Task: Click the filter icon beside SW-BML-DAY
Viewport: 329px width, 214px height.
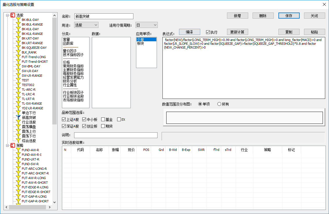Action: pos(18,66)
